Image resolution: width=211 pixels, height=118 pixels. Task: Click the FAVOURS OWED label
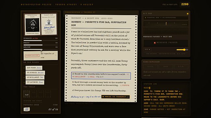31,105
